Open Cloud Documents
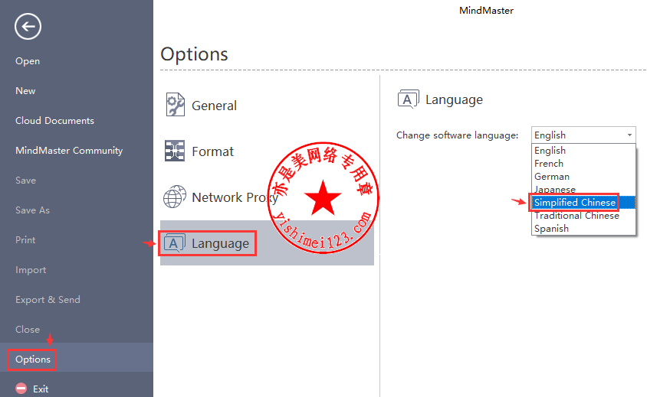The image size is (647, 397). (x=54, y=121)
